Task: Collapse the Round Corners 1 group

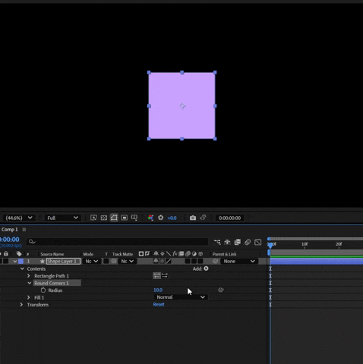Action: click(x=30, y=283)
